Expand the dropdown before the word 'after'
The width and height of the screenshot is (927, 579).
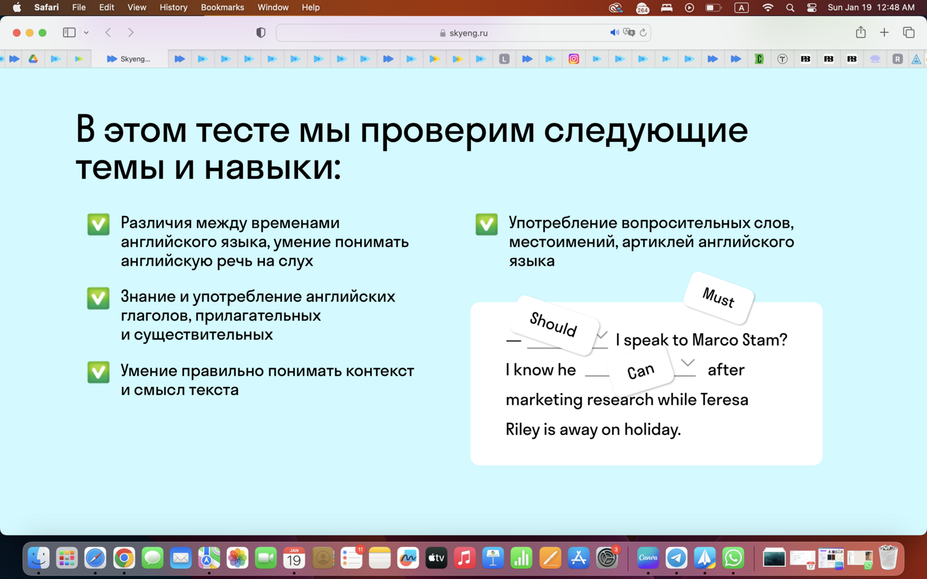pos(688,362)
